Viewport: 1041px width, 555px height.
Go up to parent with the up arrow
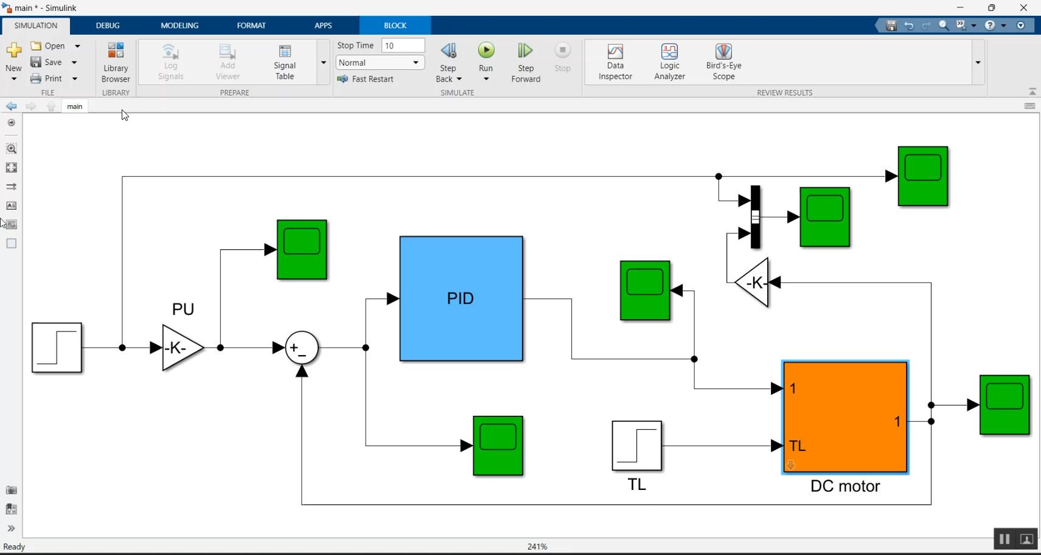pyautogui.click(x=51, y=106)
